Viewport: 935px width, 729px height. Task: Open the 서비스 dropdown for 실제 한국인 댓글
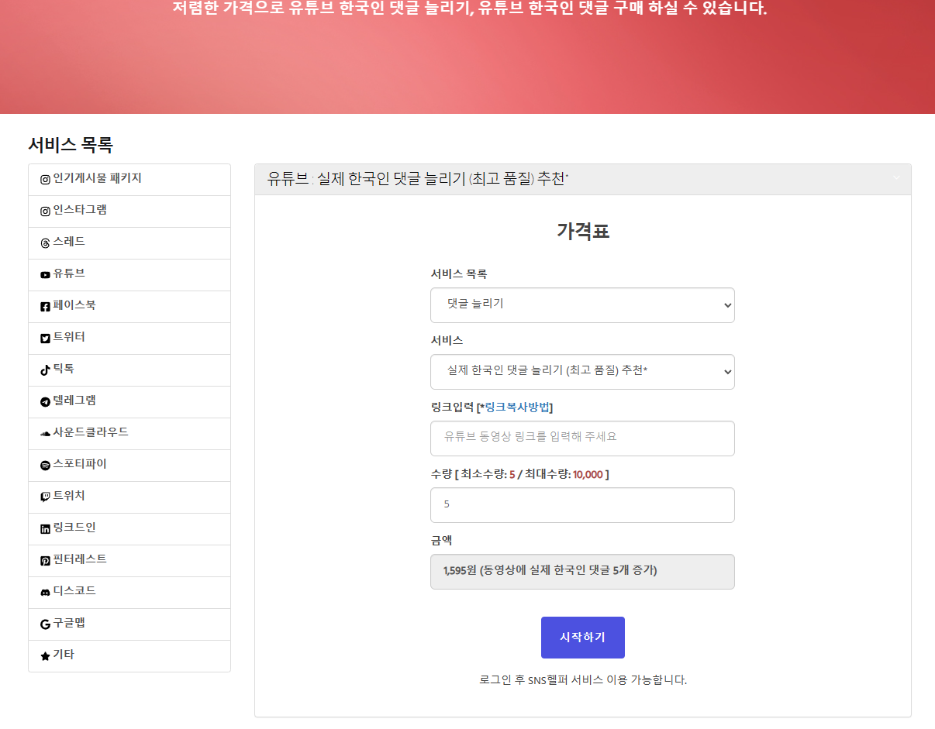tap(581, 371)
